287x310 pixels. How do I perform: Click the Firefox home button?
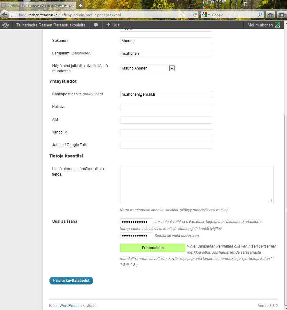(x=270, y=15)
